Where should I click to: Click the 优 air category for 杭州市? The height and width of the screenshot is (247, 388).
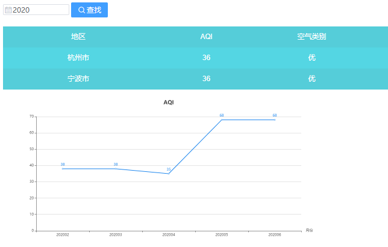[x=311, y=58]
